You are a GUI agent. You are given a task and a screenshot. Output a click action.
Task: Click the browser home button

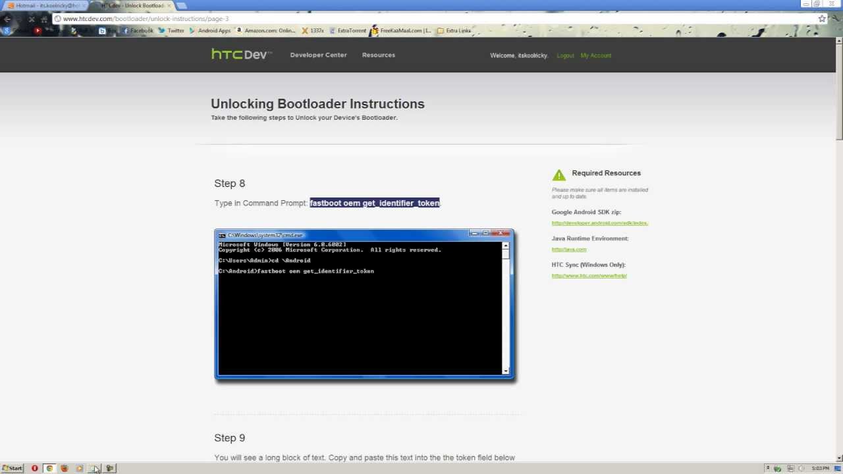point(44,18)
